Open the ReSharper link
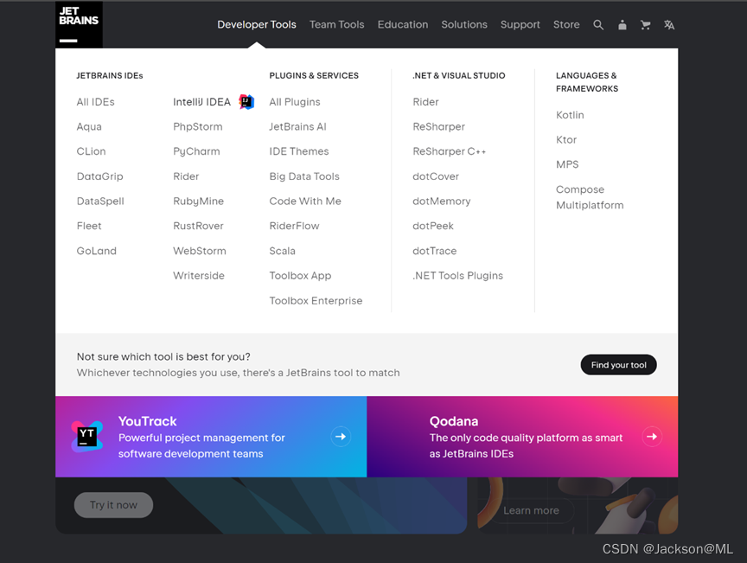 click(438, 127)
